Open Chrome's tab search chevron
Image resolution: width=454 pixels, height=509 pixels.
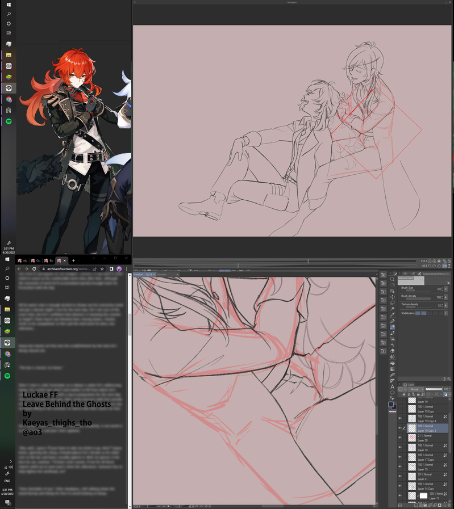point(94,258)
